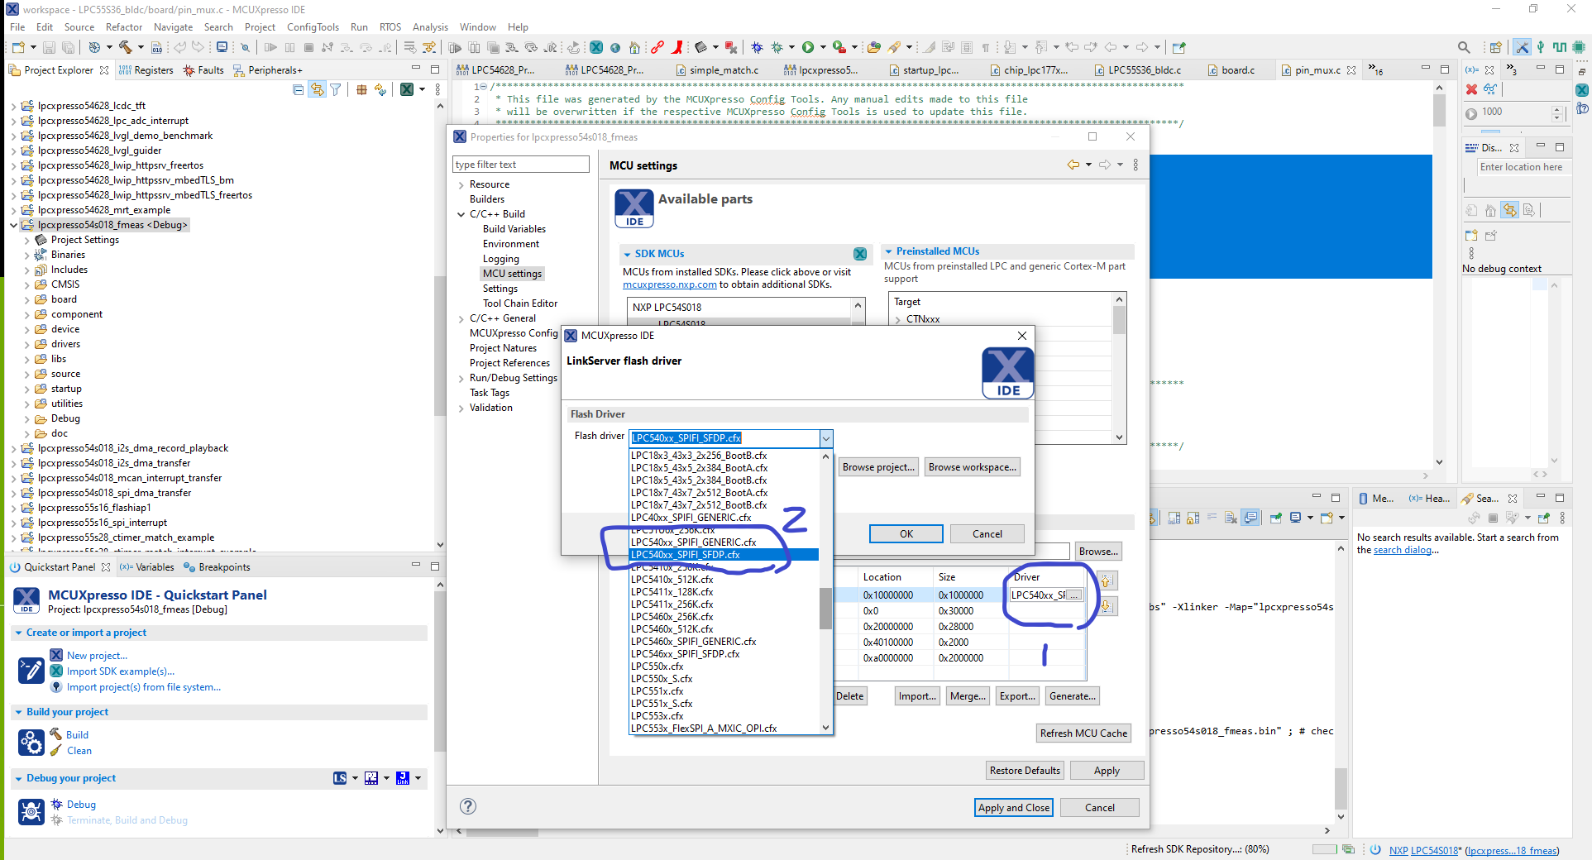Expand C/C++ General in the Properties tree

click(x=461, y=318)
